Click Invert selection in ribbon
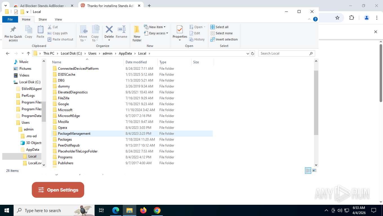 coord(224,39)
